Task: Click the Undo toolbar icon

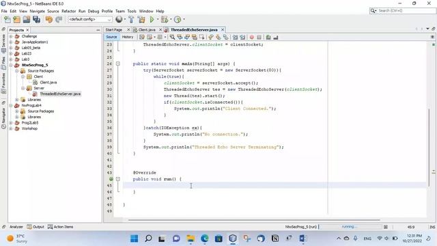Action: tap(49, 19)
